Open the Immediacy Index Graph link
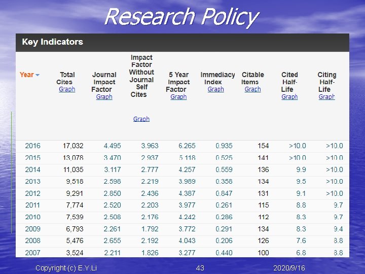 point(216,89)
